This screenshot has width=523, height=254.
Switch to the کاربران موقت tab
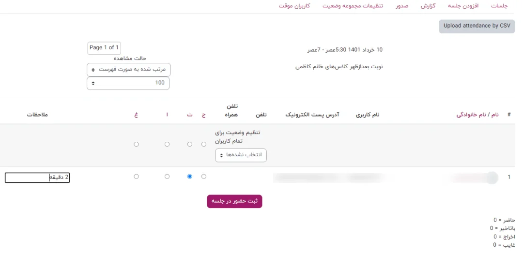(294, 6)
